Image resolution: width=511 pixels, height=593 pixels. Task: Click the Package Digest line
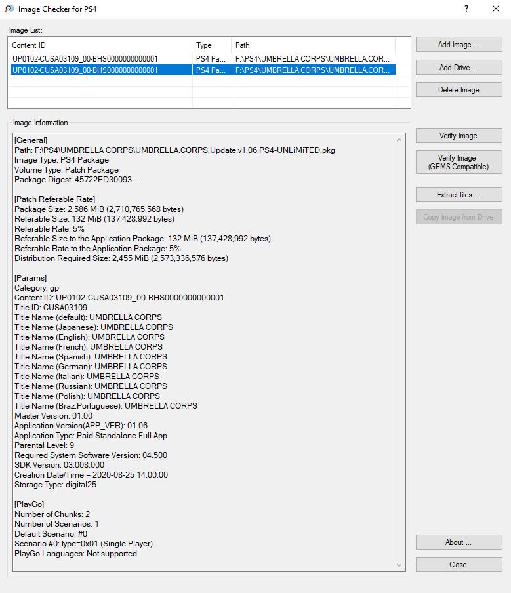click(76, 180)
